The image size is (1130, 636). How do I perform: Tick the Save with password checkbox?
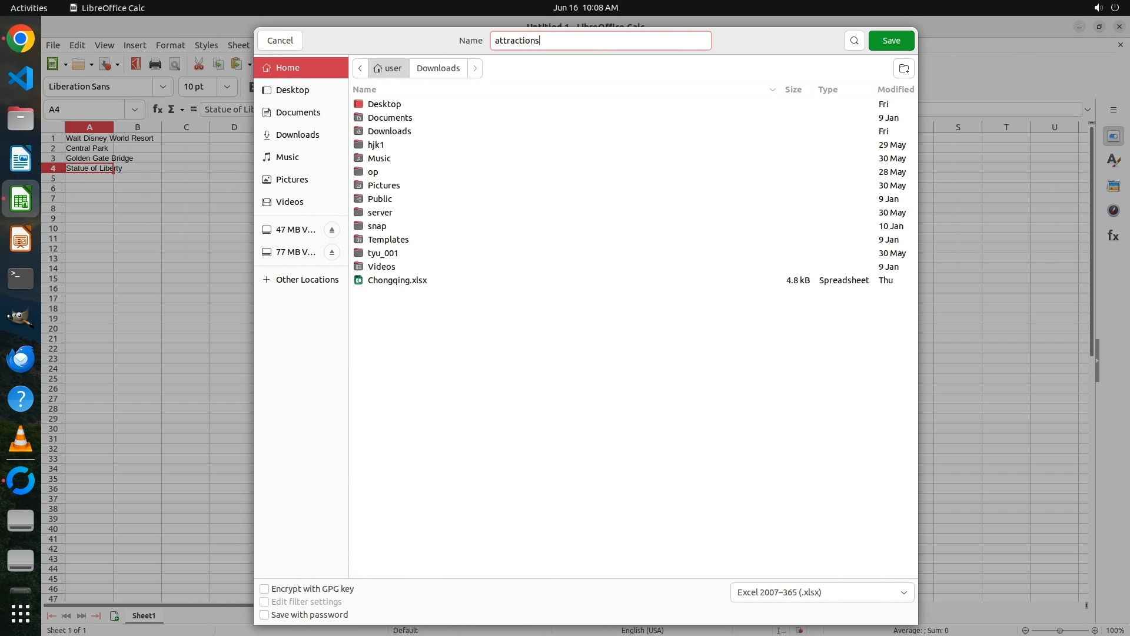point(264,615)
